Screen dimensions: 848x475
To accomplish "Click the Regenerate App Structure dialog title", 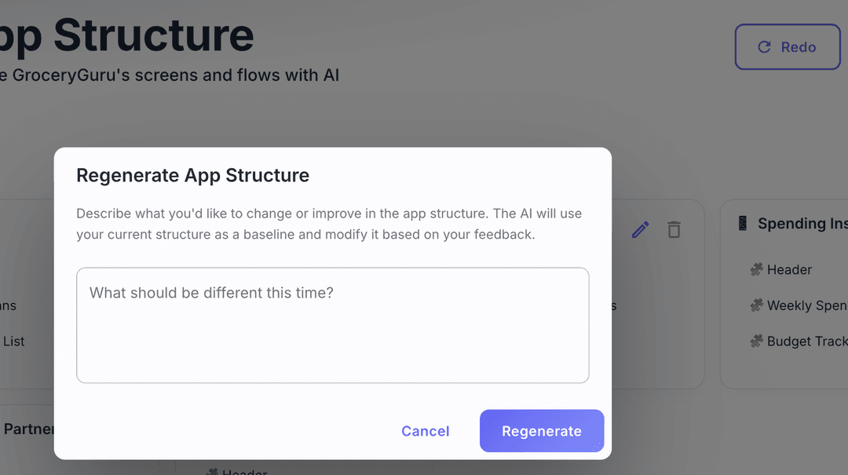I will point(192,175).
